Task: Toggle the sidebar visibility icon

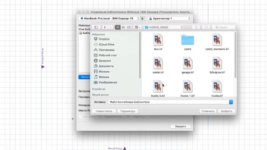Action: click(x=96, y=27)
